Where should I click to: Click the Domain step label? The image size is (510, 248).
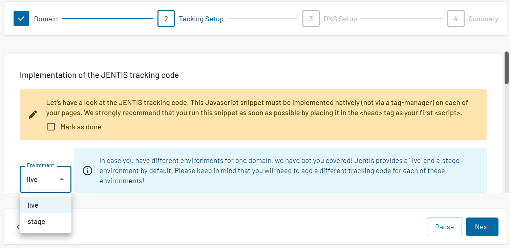coord(46,19)
